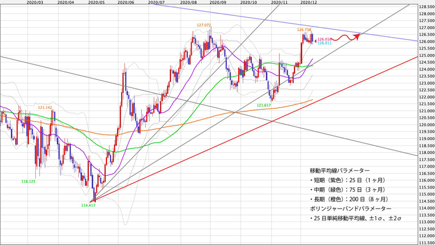This screenshot has height=245, width=435.
Task: Click the 2020/08 date label
Action: [188, 2]
